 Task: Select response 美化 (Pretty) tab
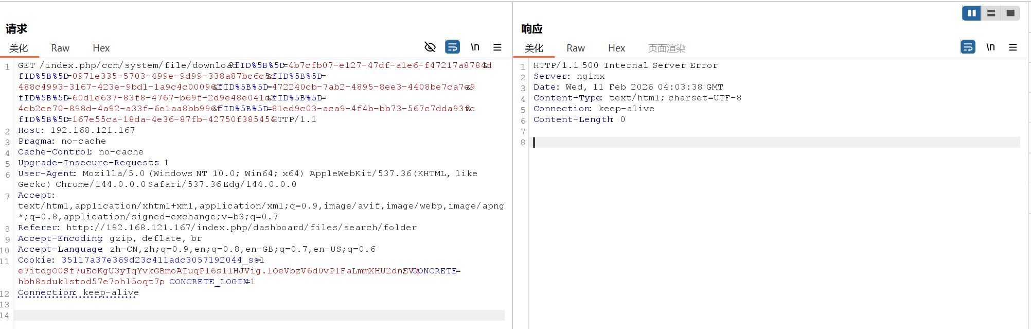click(x=534, y=48)
